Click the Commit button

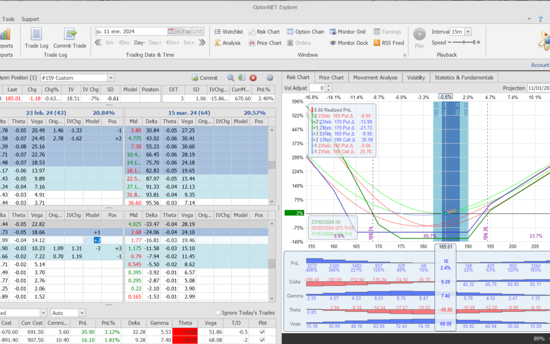coord(205,78)
